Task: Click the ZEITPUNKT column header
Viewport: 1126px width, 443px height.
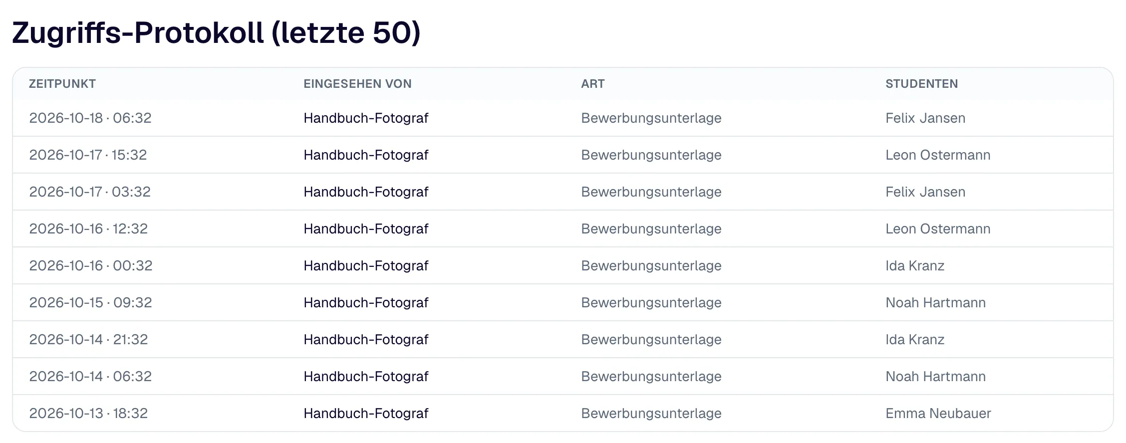Action: (62, 84)
